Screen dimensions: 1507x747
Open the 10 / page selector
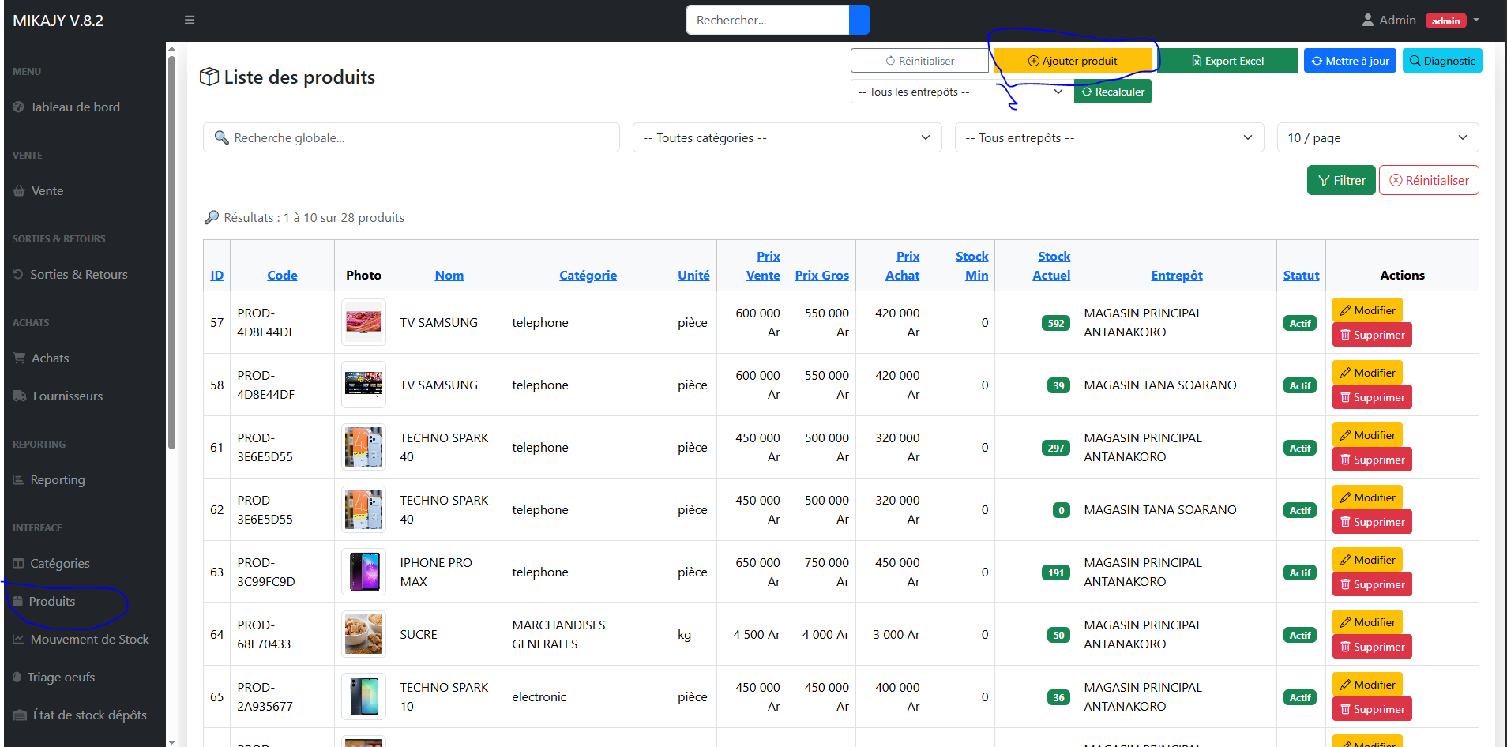coord(1377,137)
